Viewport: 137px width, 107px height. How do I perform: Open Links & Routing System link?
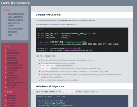coord(14,24)
